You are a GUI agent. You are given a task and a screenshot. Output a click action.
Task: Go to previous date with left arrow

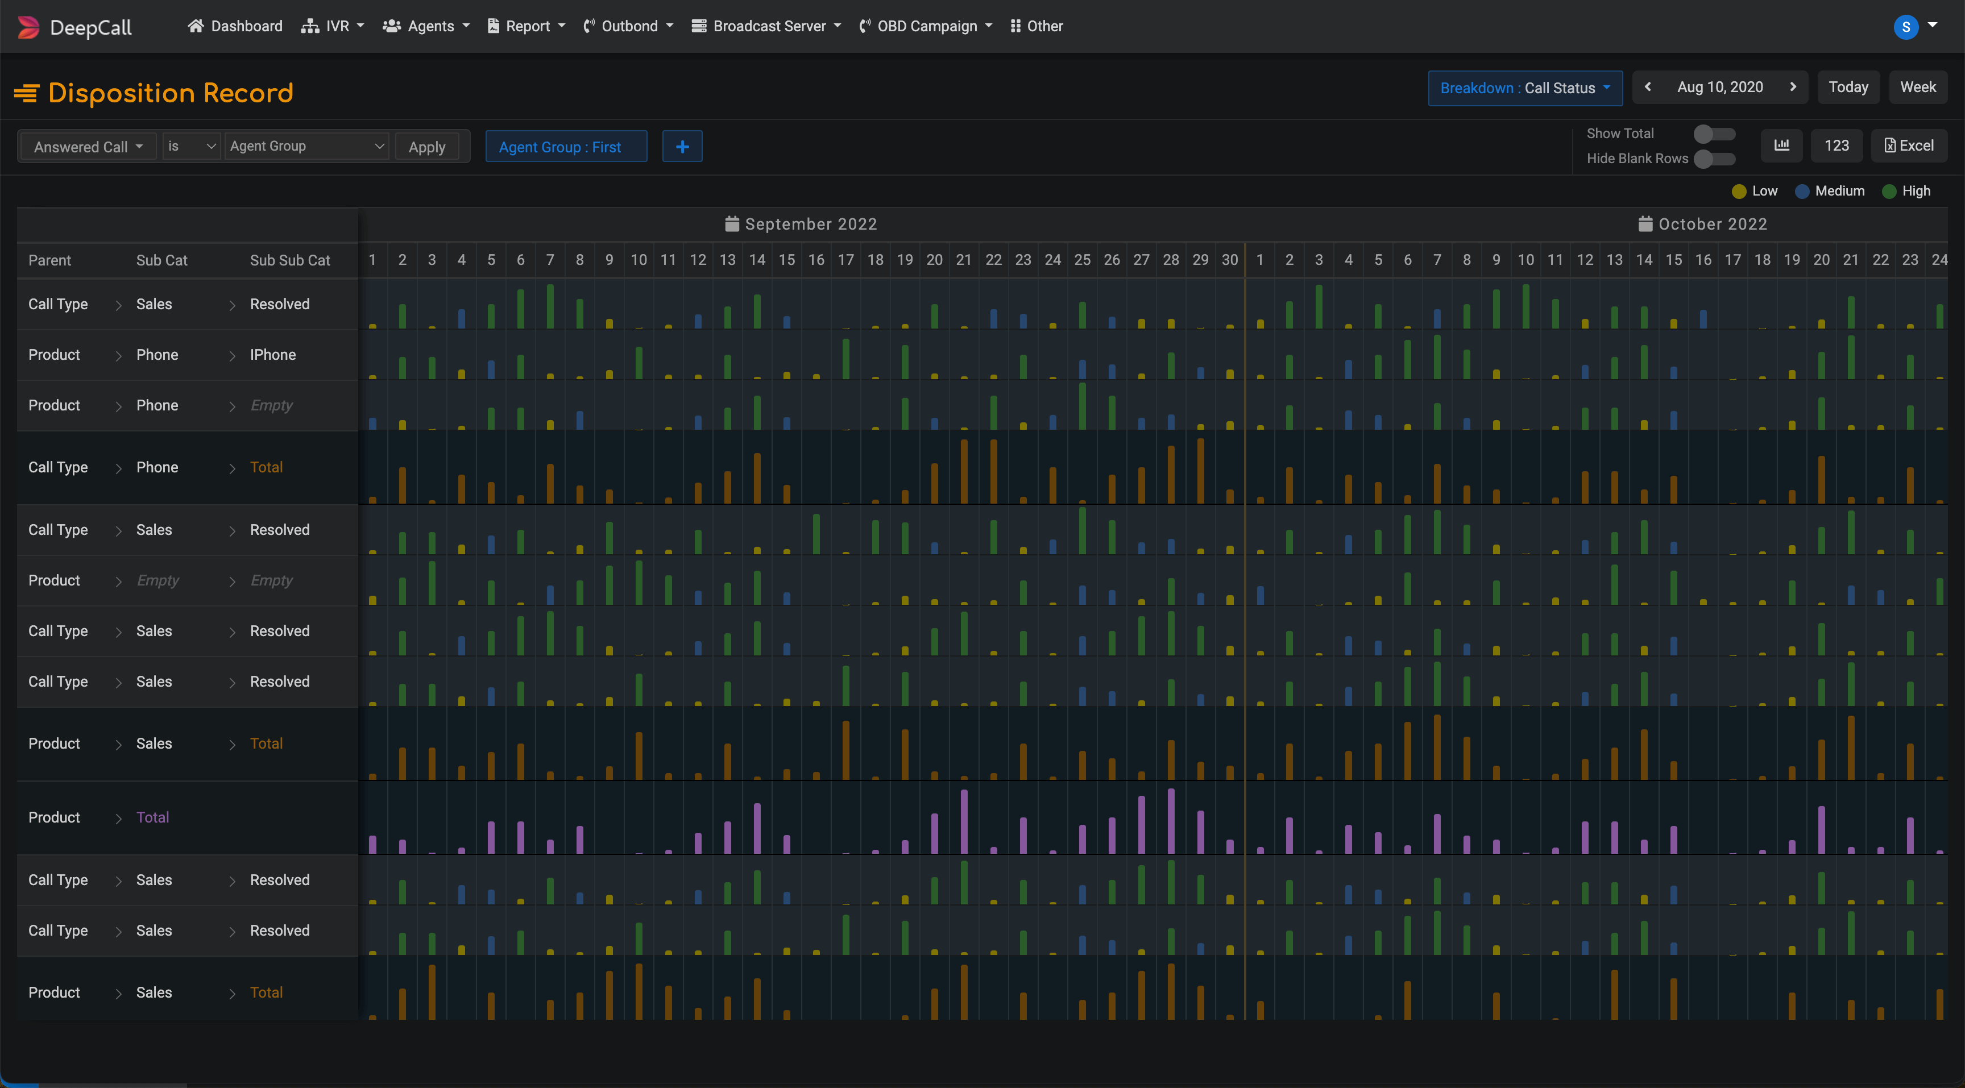(1648, 87)
